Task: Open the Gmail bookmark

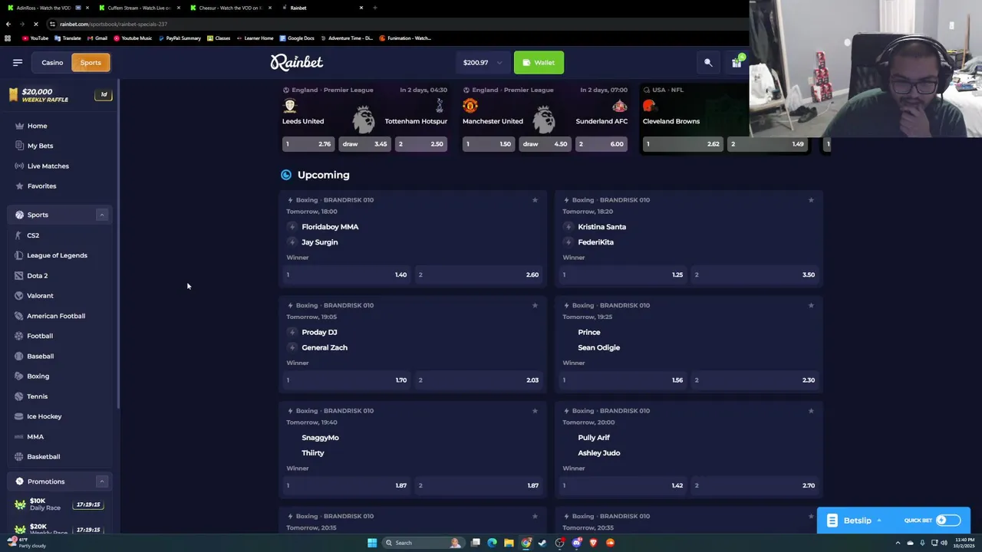Action: (x=97, y=38)
